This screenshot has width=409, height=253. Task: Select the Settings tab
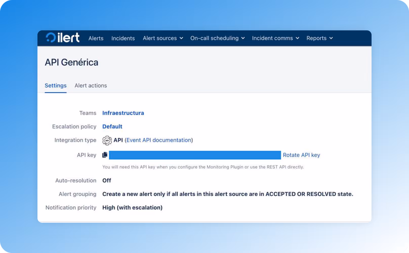tap(56, 86)
